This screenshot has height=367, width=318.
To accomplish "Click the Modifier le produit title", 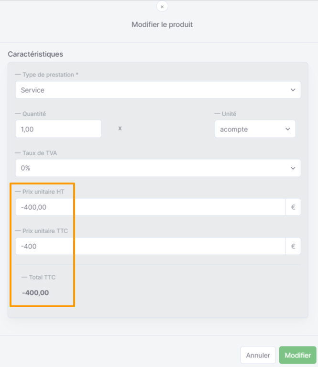I will pyautogui.click(x=162, y=24).
